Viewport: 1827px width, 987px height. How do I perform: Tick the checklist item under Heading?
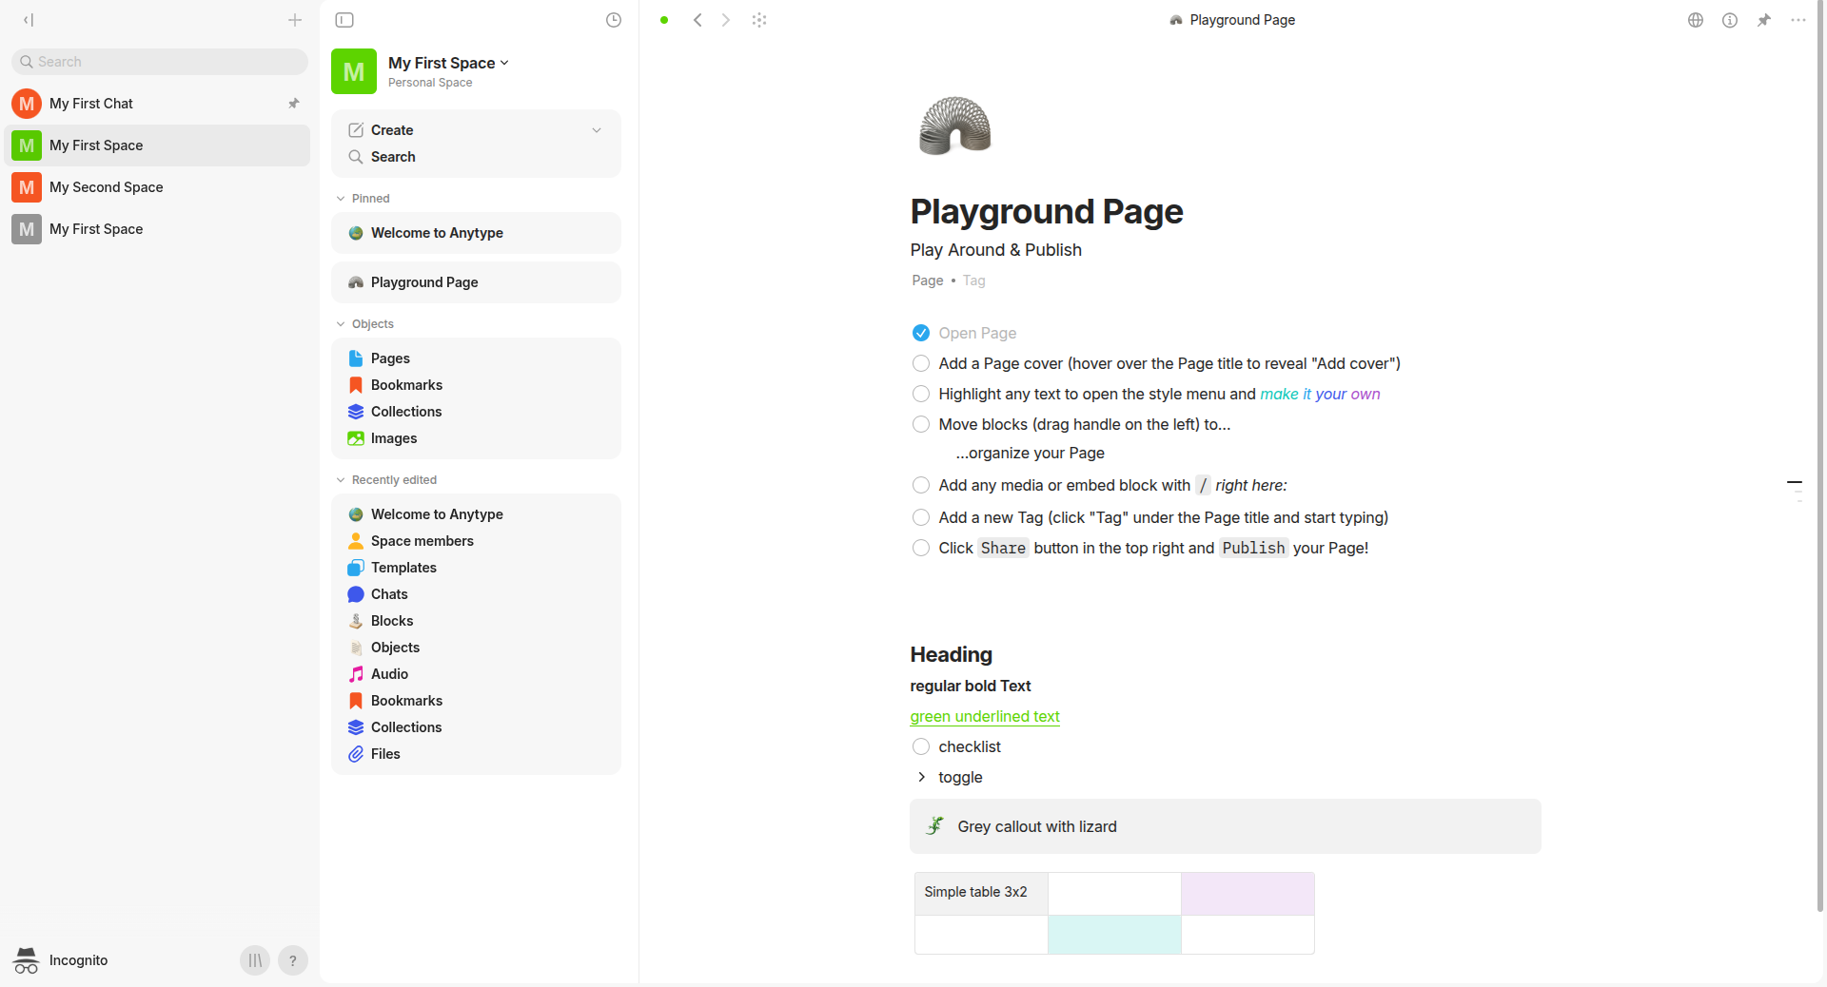click(x=920, y=746)
